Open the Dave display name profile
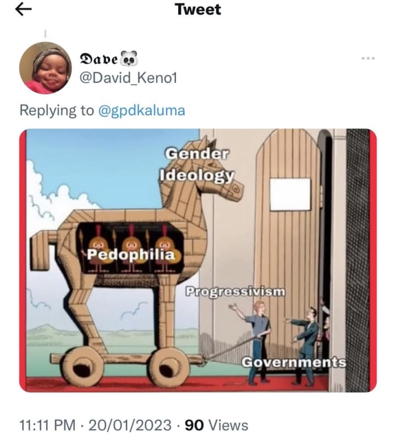The width and height of the screenshot is (396, 445). [x=99, y=59]
